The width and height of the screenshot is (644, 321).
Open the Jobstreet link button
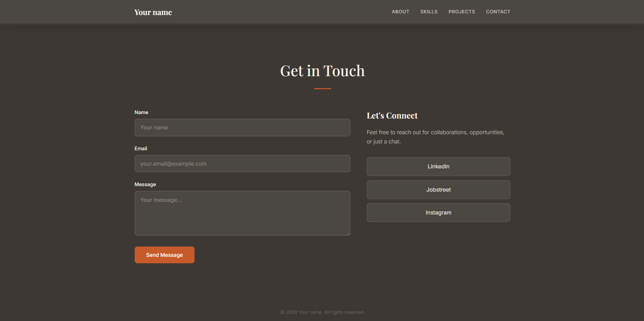coord(438,190)
